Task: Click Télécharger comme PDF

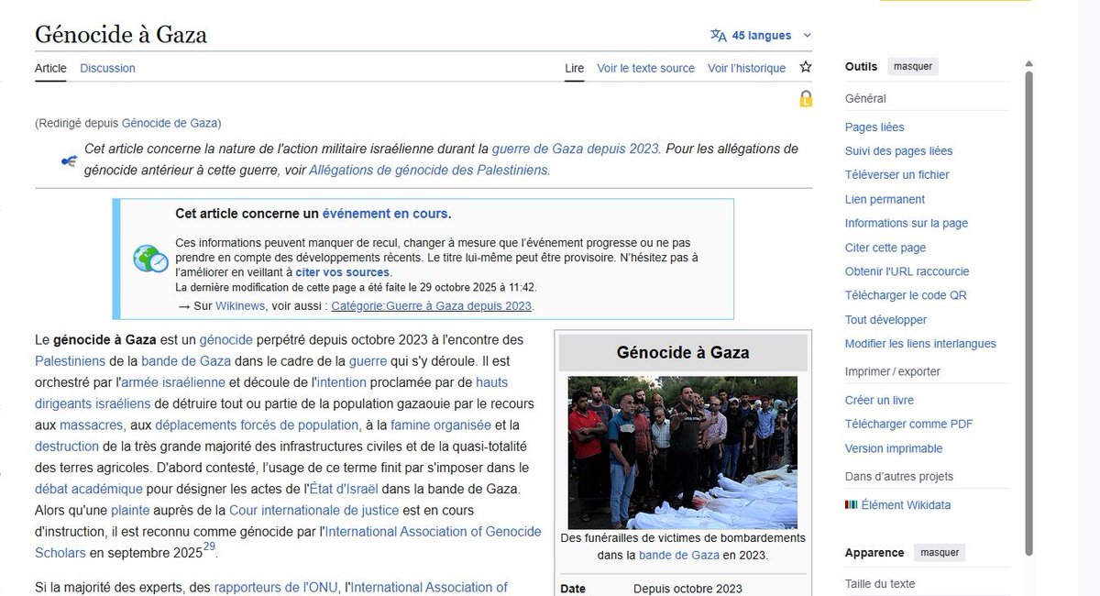Action: click(x=909, y=425)
